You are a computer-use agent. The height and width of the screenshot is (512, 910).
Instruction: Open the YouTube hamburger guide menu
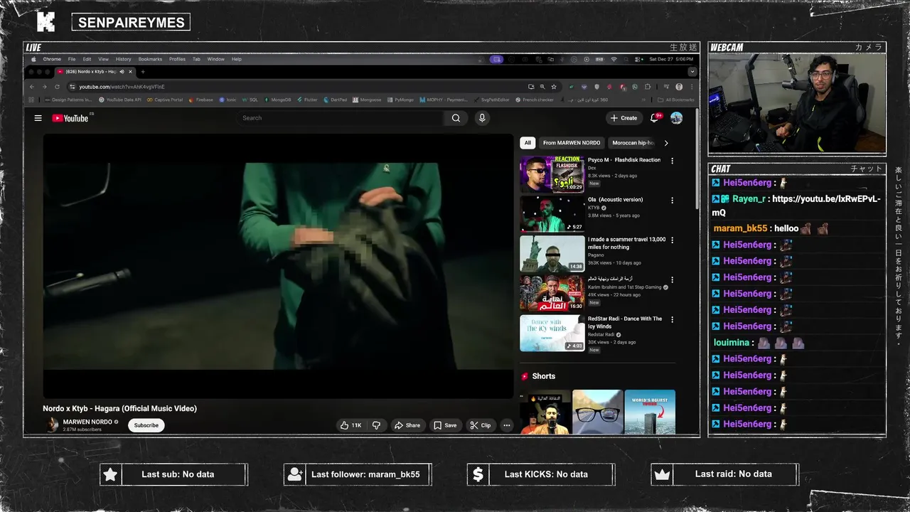click(x=38, y=118)
